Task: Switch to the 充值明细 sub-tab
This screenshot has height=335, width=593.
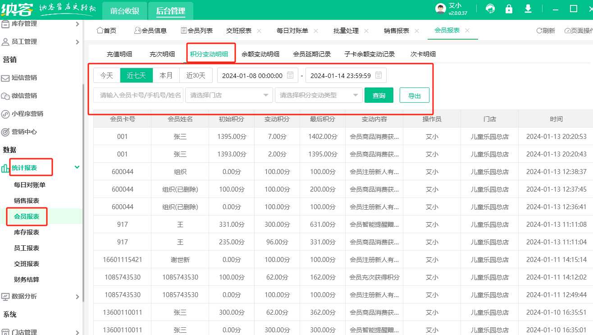Action: tap(119, 54)
